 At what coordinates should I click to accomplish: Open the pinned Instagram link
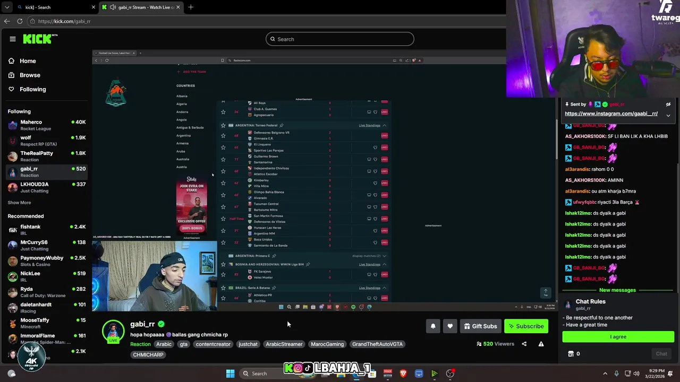[611, 114]
